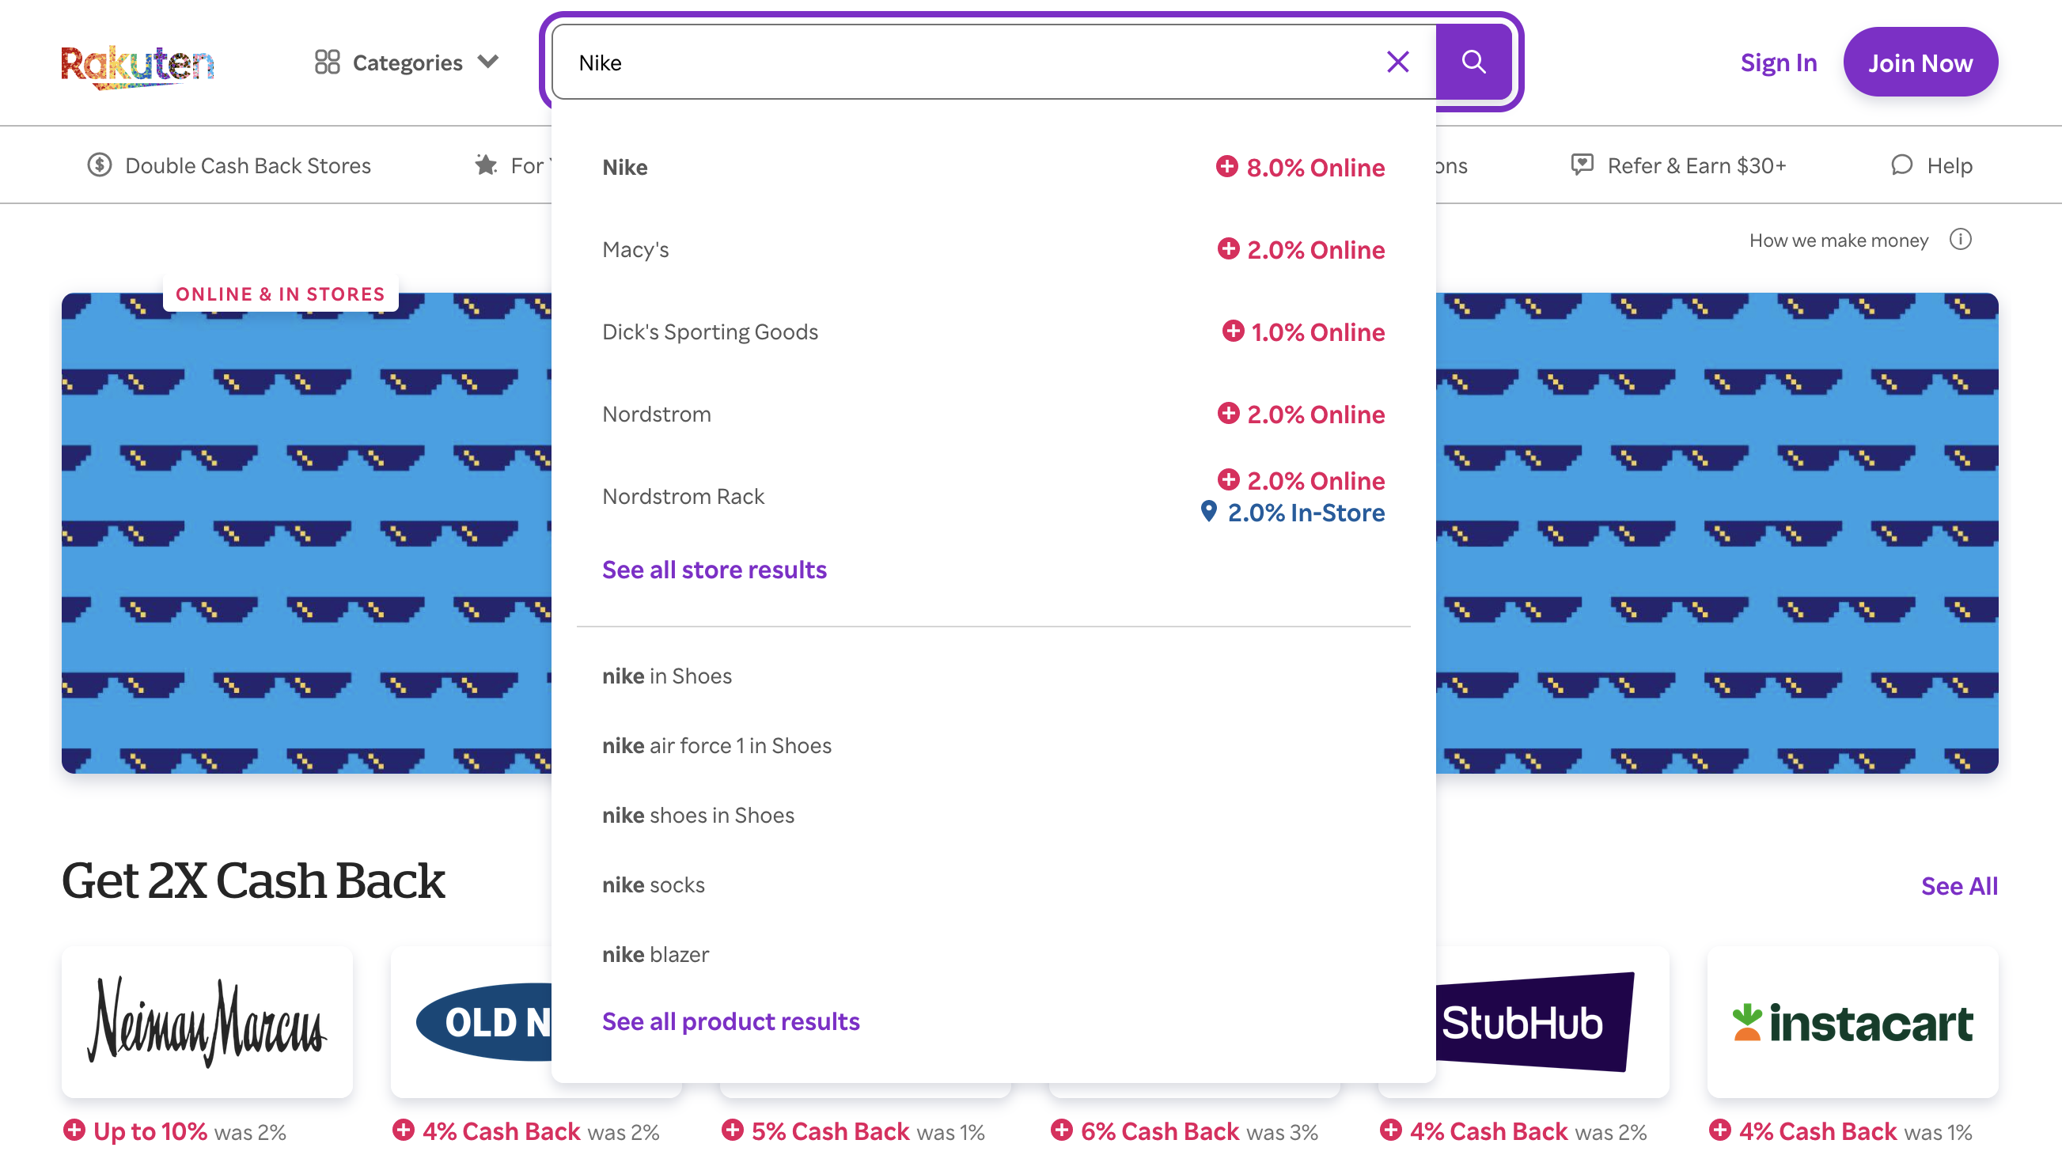Select the Nike store suggestion
This screenshot has height=1174, width=2062.
click(x=994, y=167)
